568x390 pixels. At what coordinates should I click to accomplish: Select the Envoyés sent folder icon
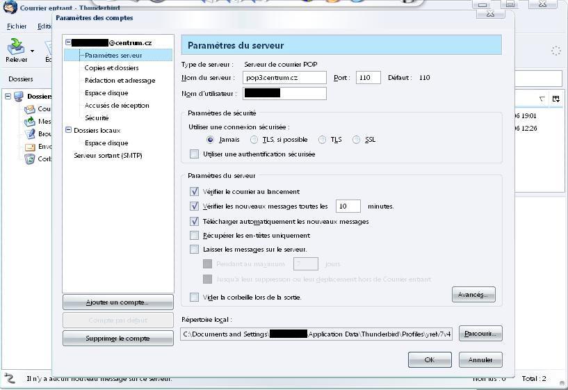click(30, 147)
